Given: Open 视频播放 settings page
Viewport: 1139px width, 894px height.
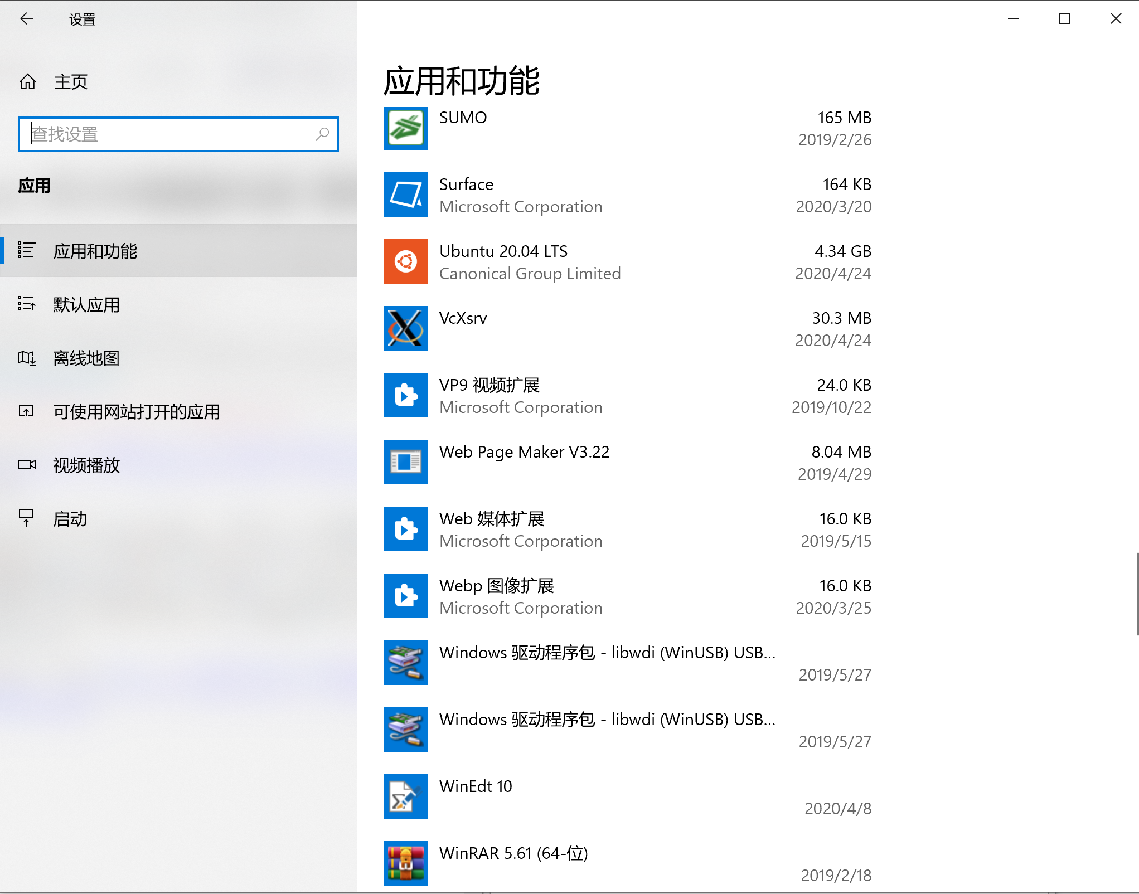Looking at the screenshot, I should [x=178, y=465].
